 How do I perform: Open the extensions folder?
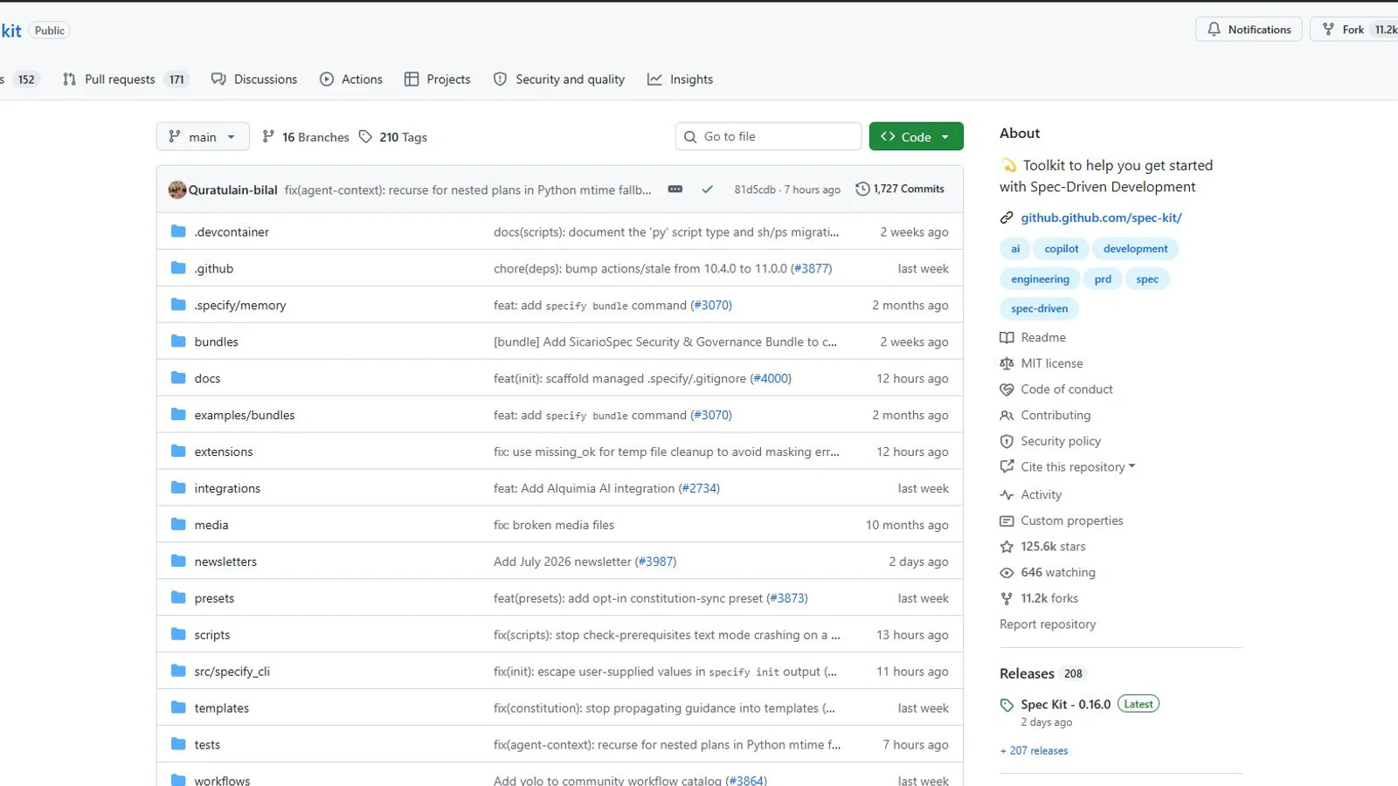(224, 452)
